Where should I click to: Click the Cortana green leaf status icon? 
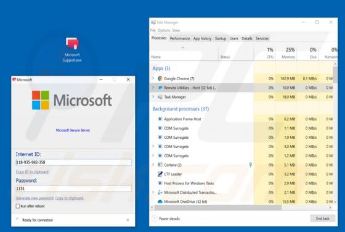(x=250, y=165)
